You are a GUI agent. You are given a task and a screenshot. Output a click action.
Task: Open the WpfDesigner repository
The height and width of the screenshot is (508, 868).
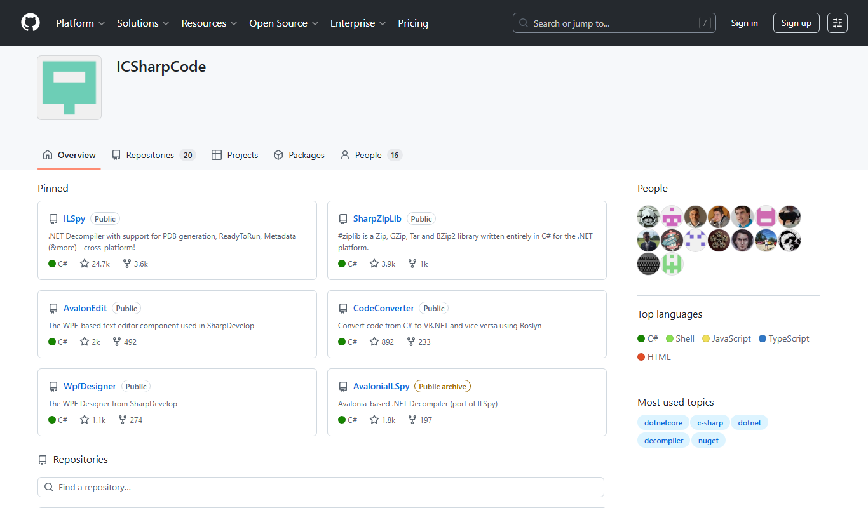pos(90,386)
